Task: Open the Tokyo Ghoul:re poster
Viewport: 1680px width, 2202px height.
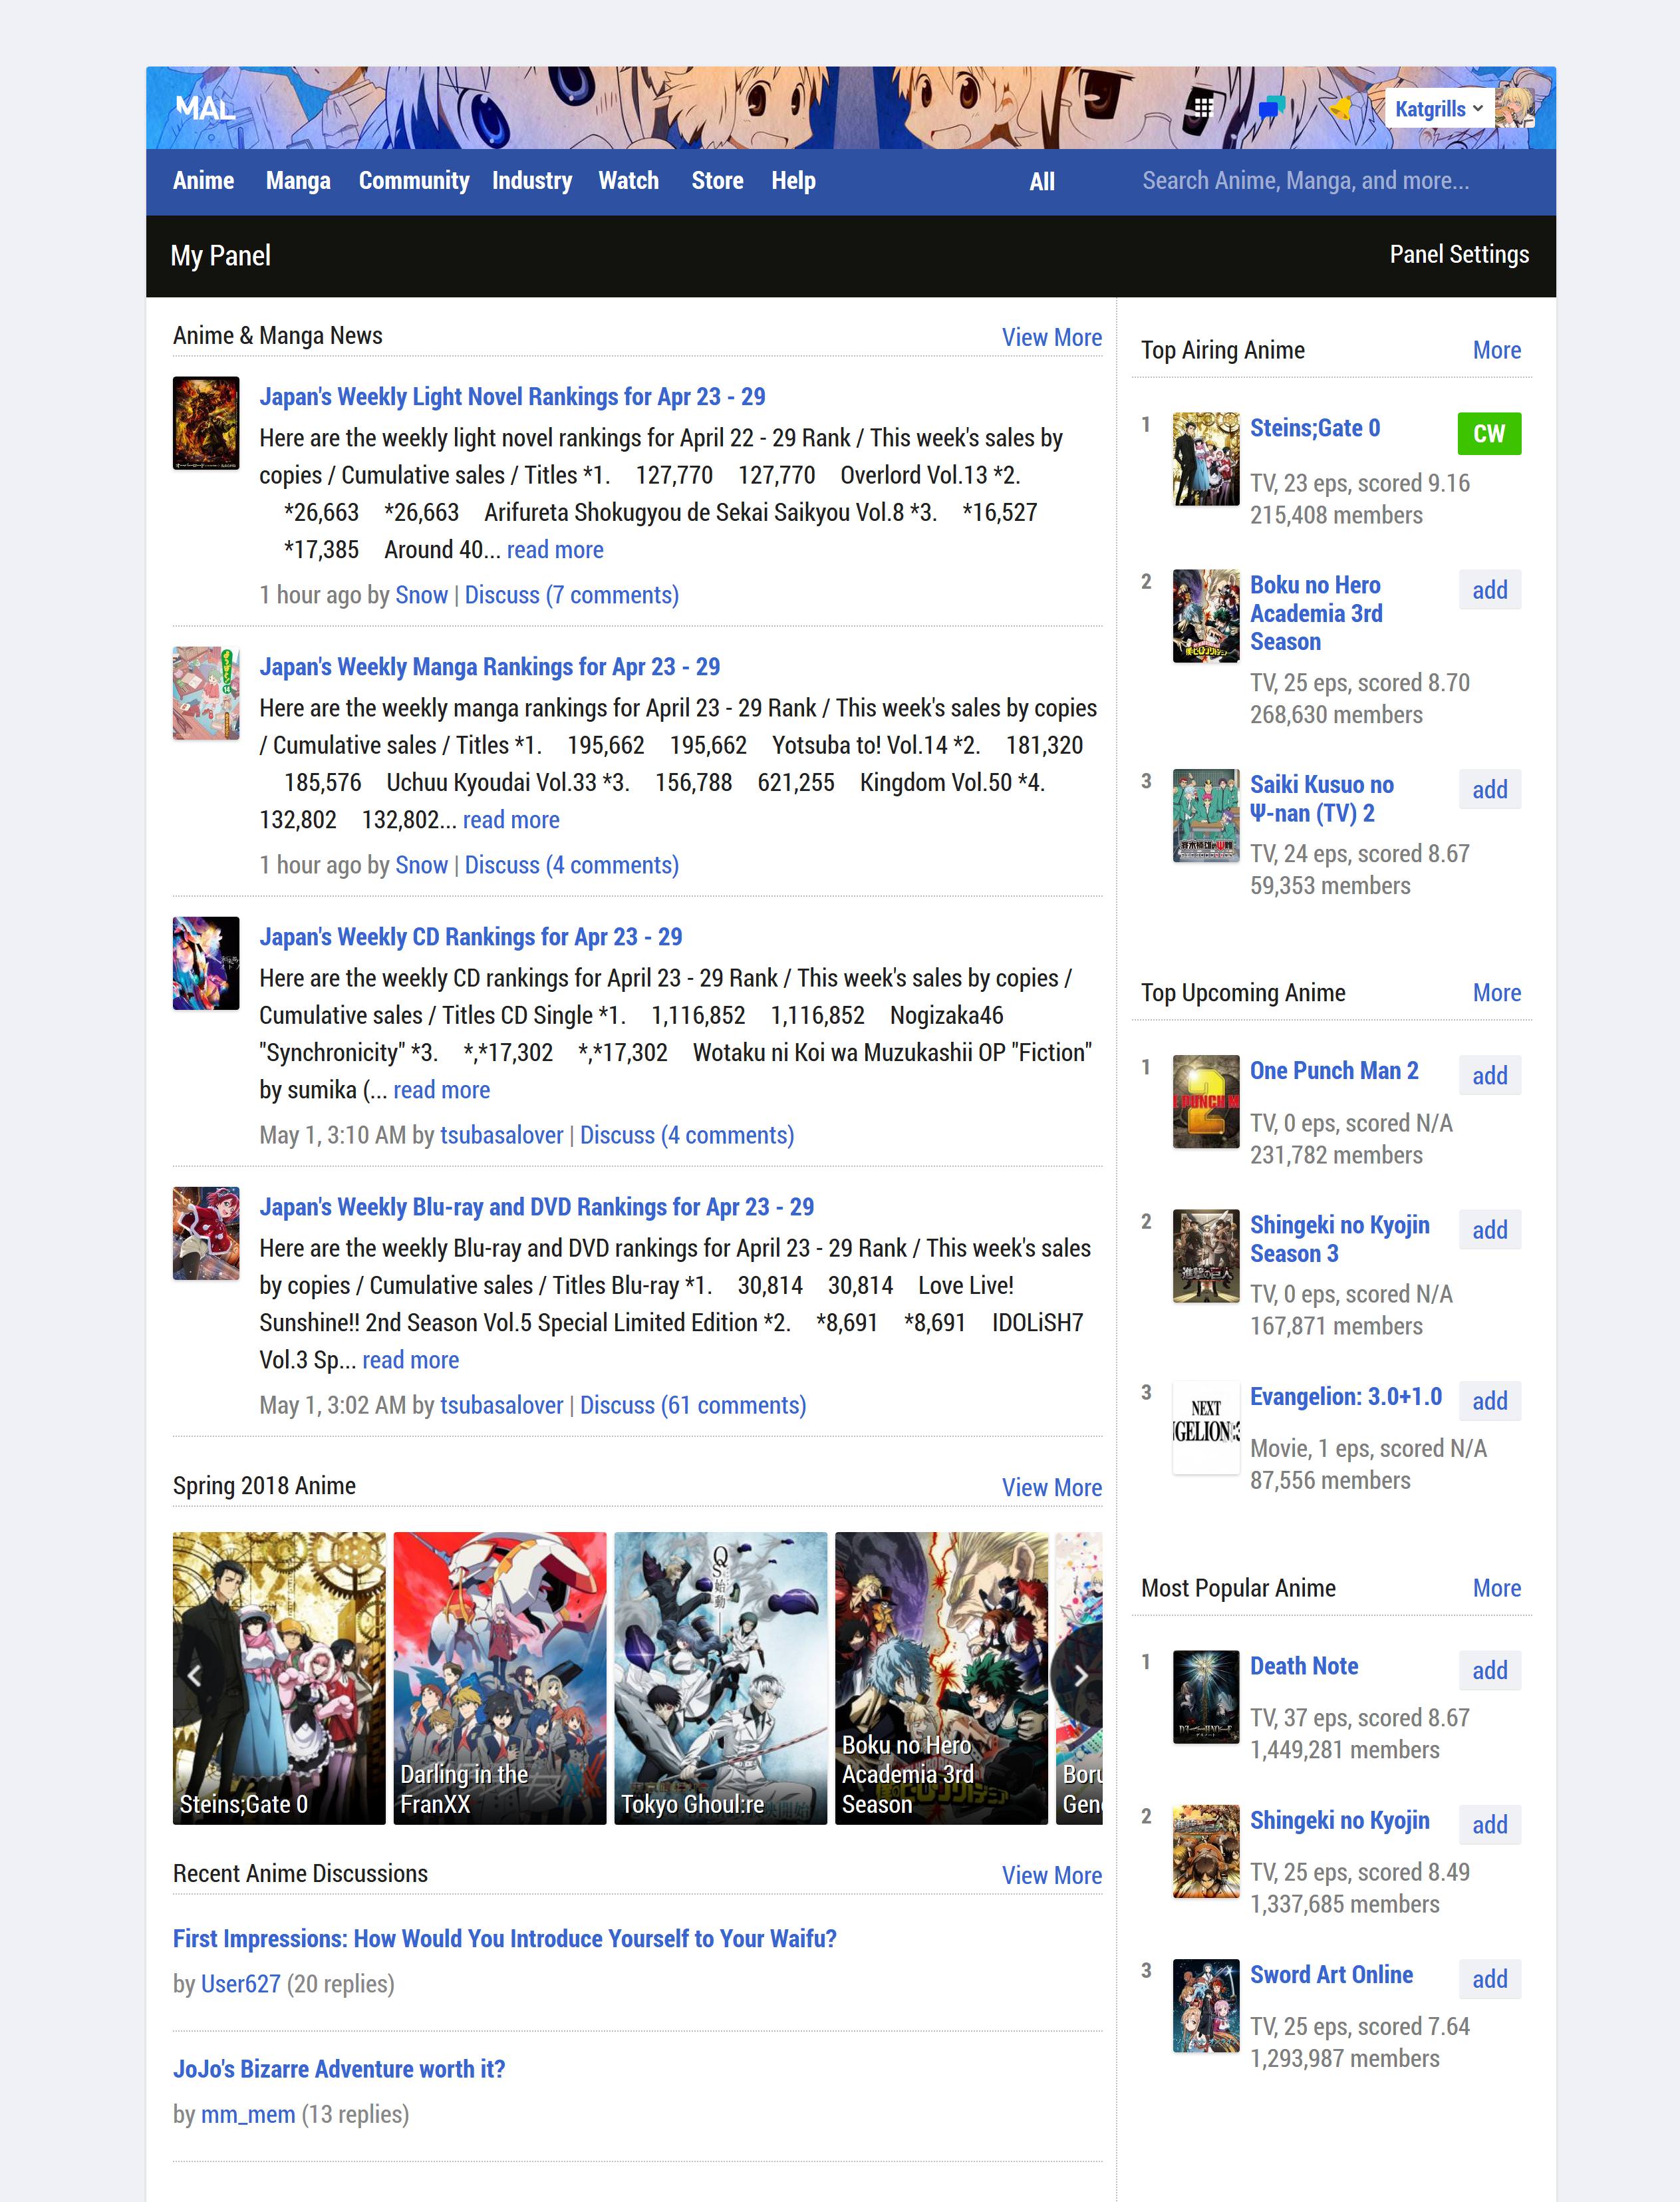Action: [721, 1678]
